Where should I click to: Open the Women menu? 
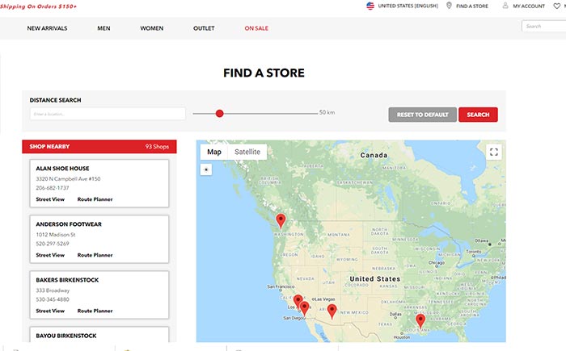(x=152, y=28)
